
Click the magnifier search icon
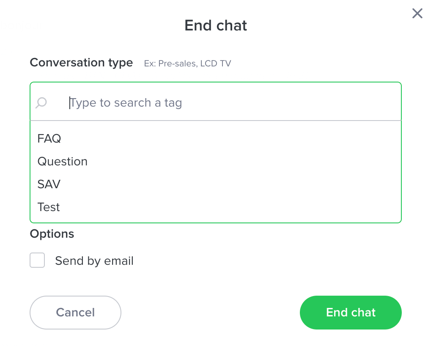(41, 103)
